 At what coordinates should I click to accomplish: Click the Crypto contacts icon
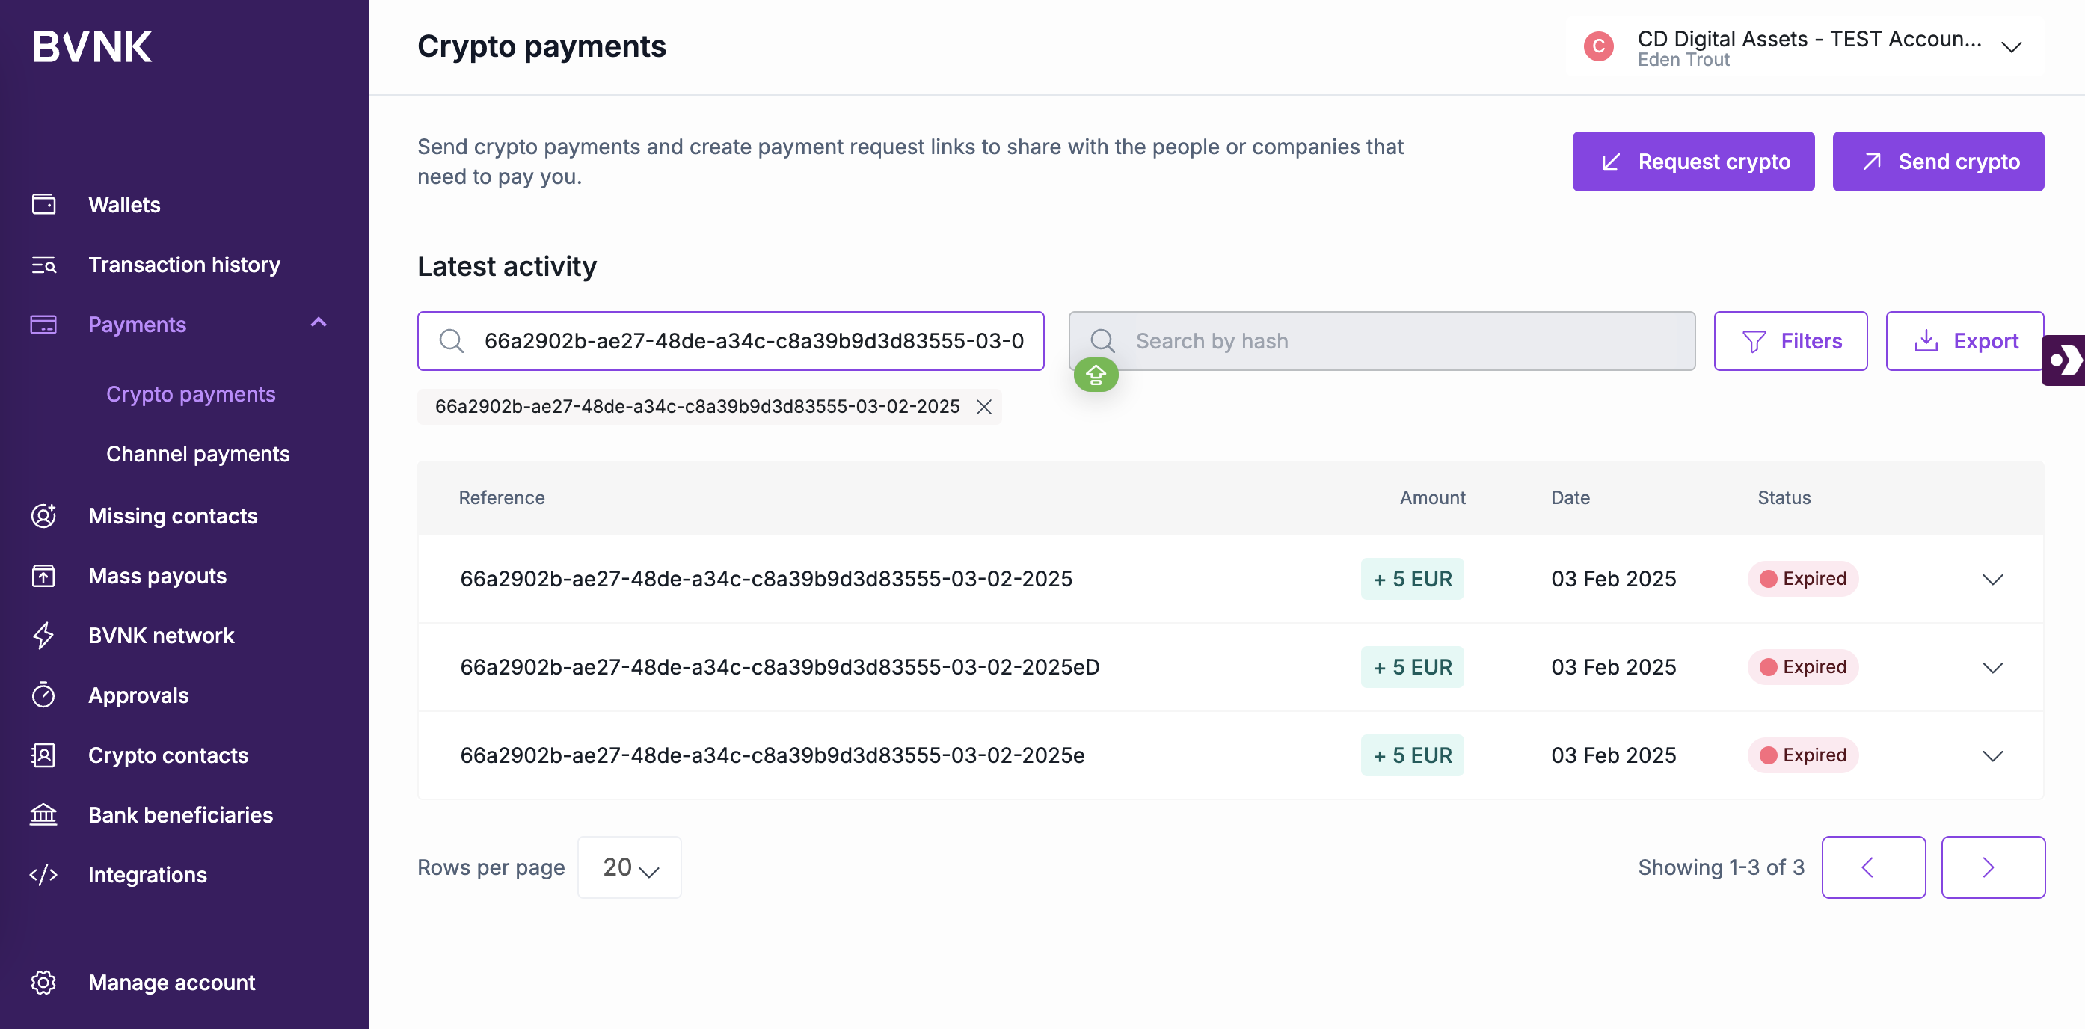43,755
